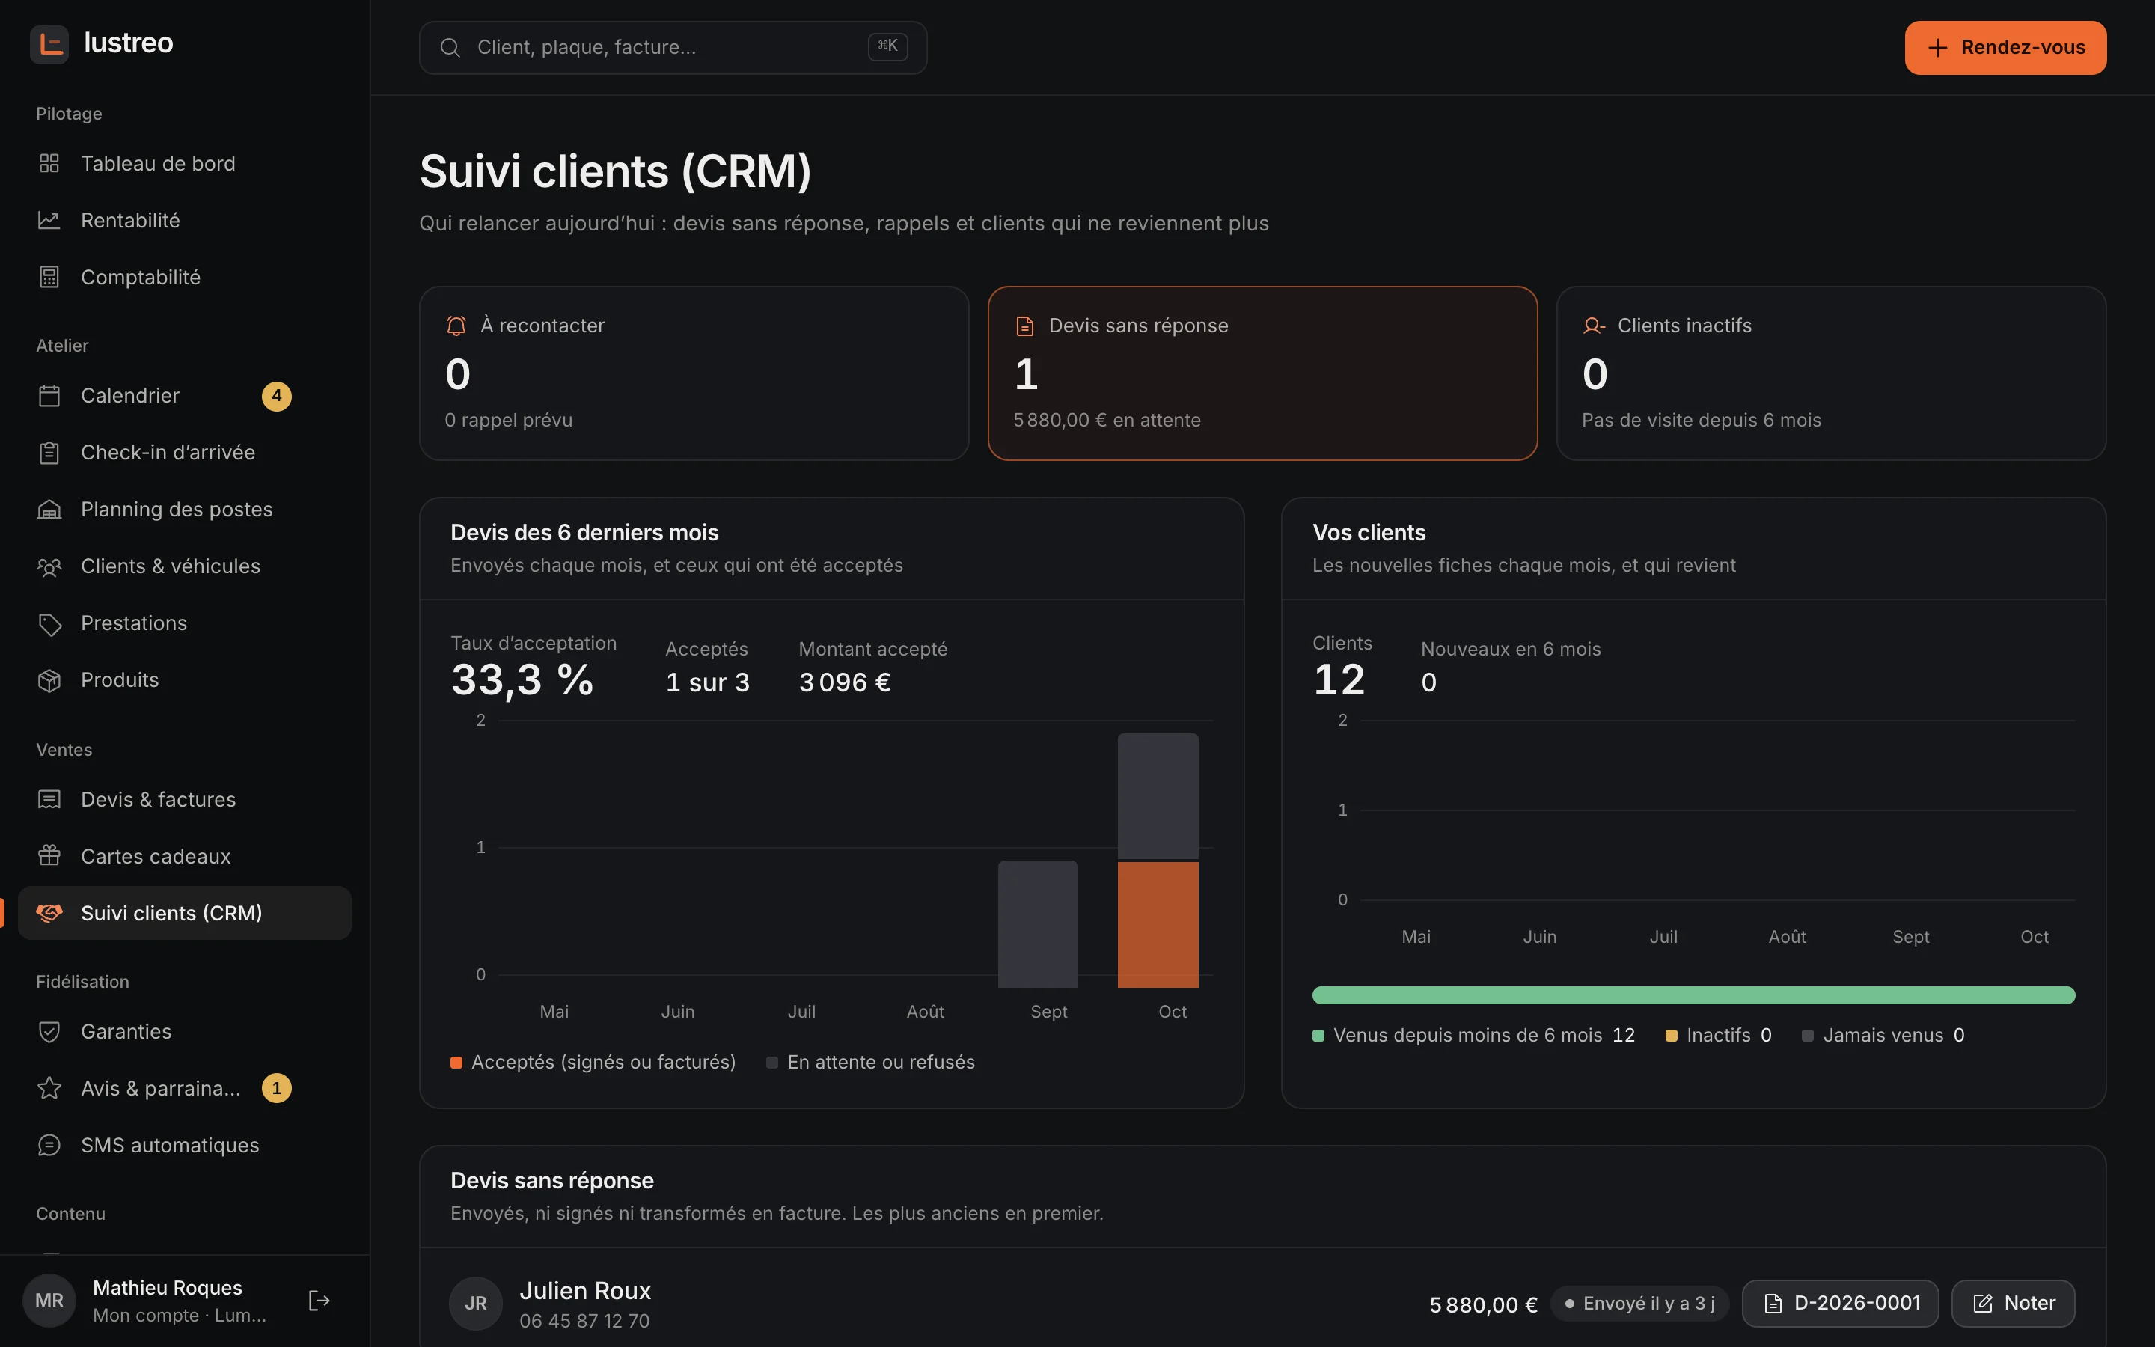Click the '3 096 €' Montant accepté value
Viewport: 2155px width, 1347px height.
[x=845, y=682]
